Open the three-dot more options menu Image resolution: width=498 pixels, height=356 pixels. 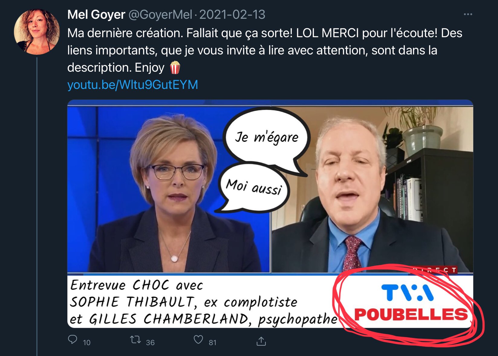tap(468, 14)
